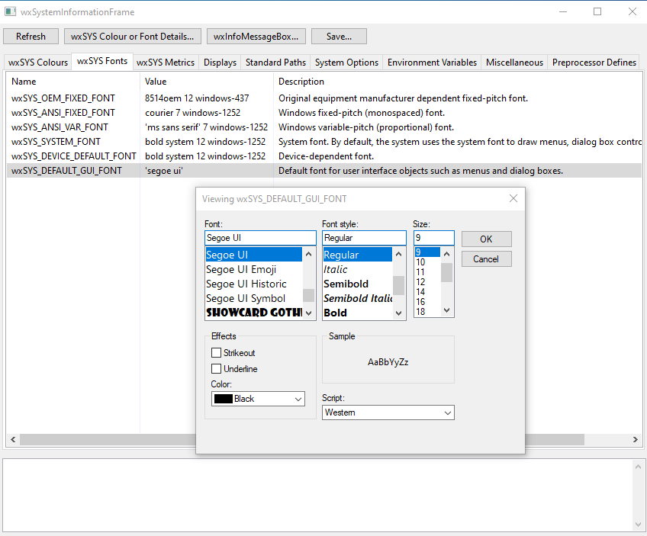Choose Regular in font style list
The image size is (647, 536).
358,255
